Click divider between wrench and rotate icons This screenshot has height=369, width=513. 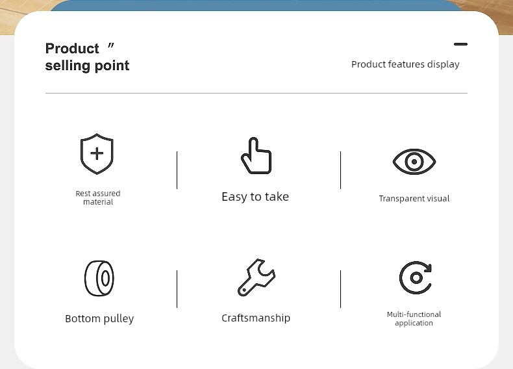(340, 289)
